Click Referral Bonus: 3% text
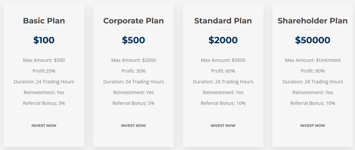 click(x=44, y=103)
